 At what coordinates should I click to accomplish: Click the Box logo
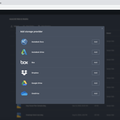point(24,62)
